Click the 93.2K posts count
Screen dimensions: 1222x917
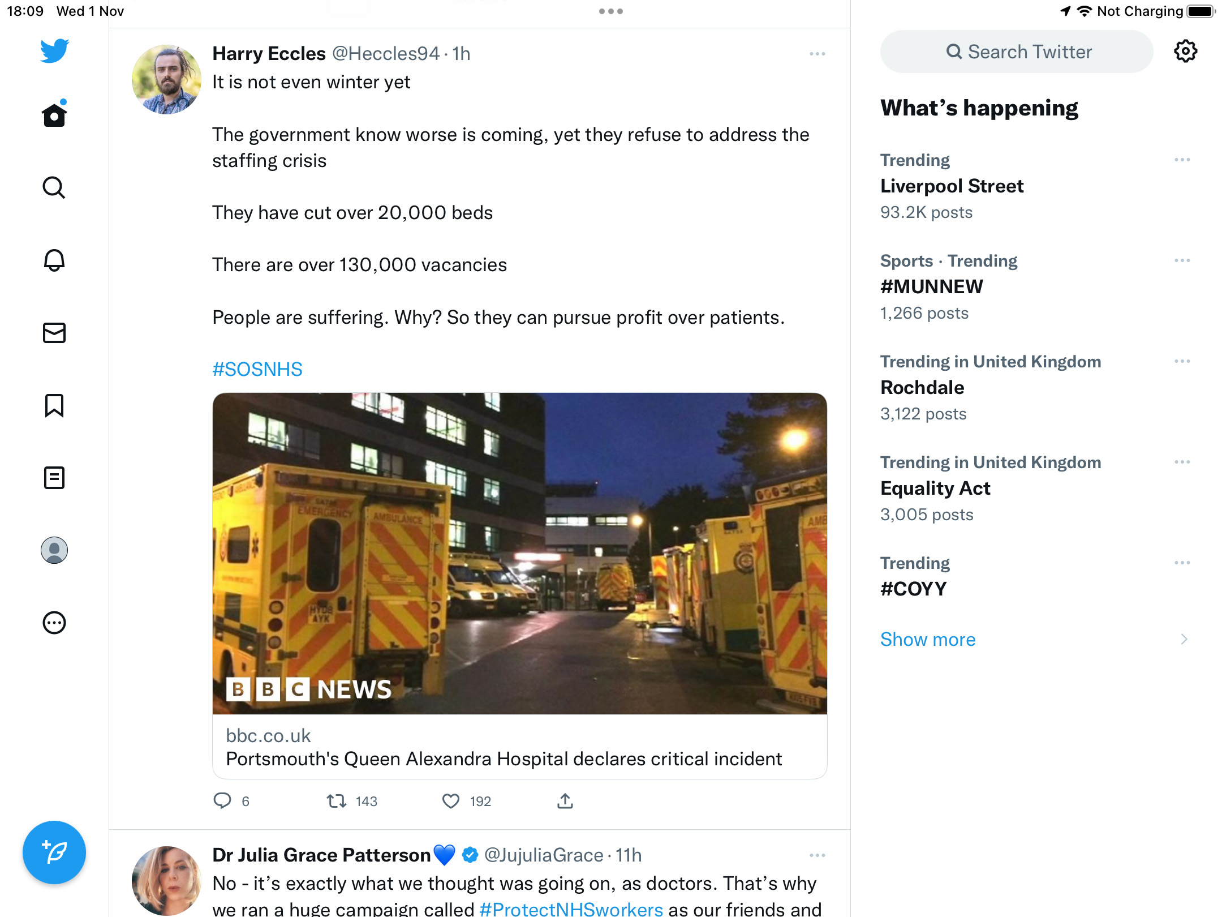point(926,212)
